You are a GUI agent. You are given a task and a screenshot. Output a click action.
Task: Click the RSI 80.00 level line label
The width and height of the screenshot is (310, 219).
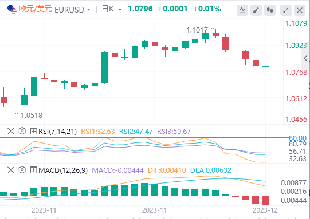pyautogui.click(x=297, y=138)
